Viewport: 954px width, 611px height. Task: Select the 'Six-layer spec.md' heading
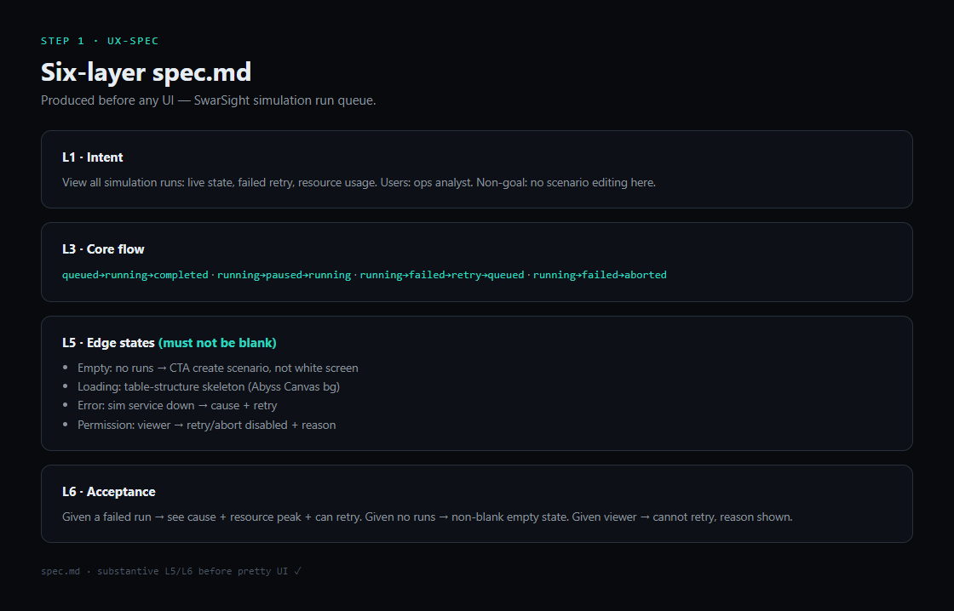click(146, 71)
